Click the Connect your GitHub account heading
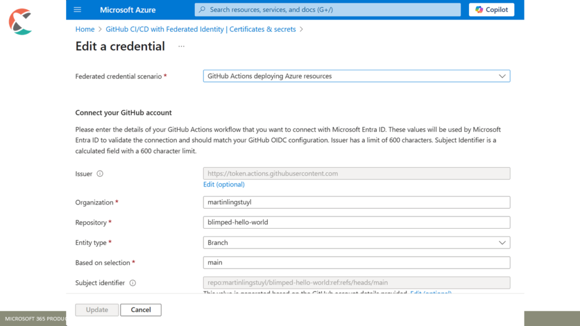The image size is (580, 326). 123,113
